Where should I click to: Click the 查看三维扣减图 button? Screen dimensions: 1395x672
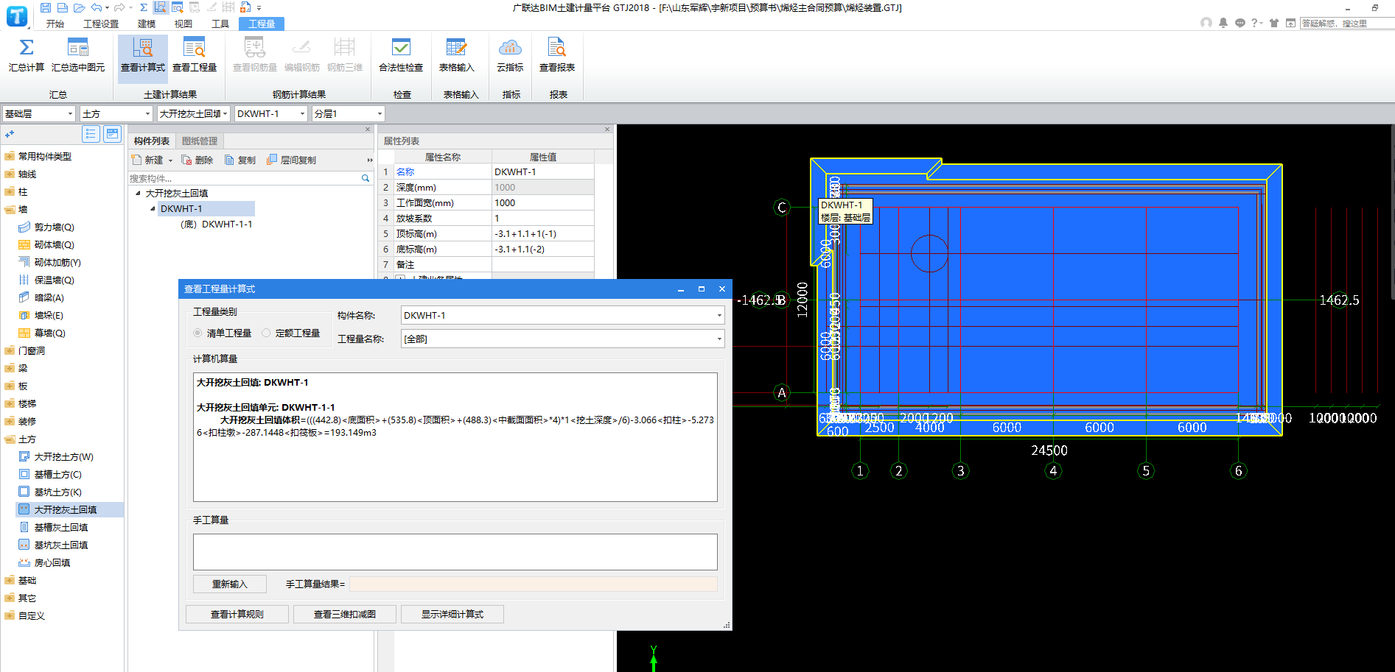pyautogui.click(x=345, y=614)
